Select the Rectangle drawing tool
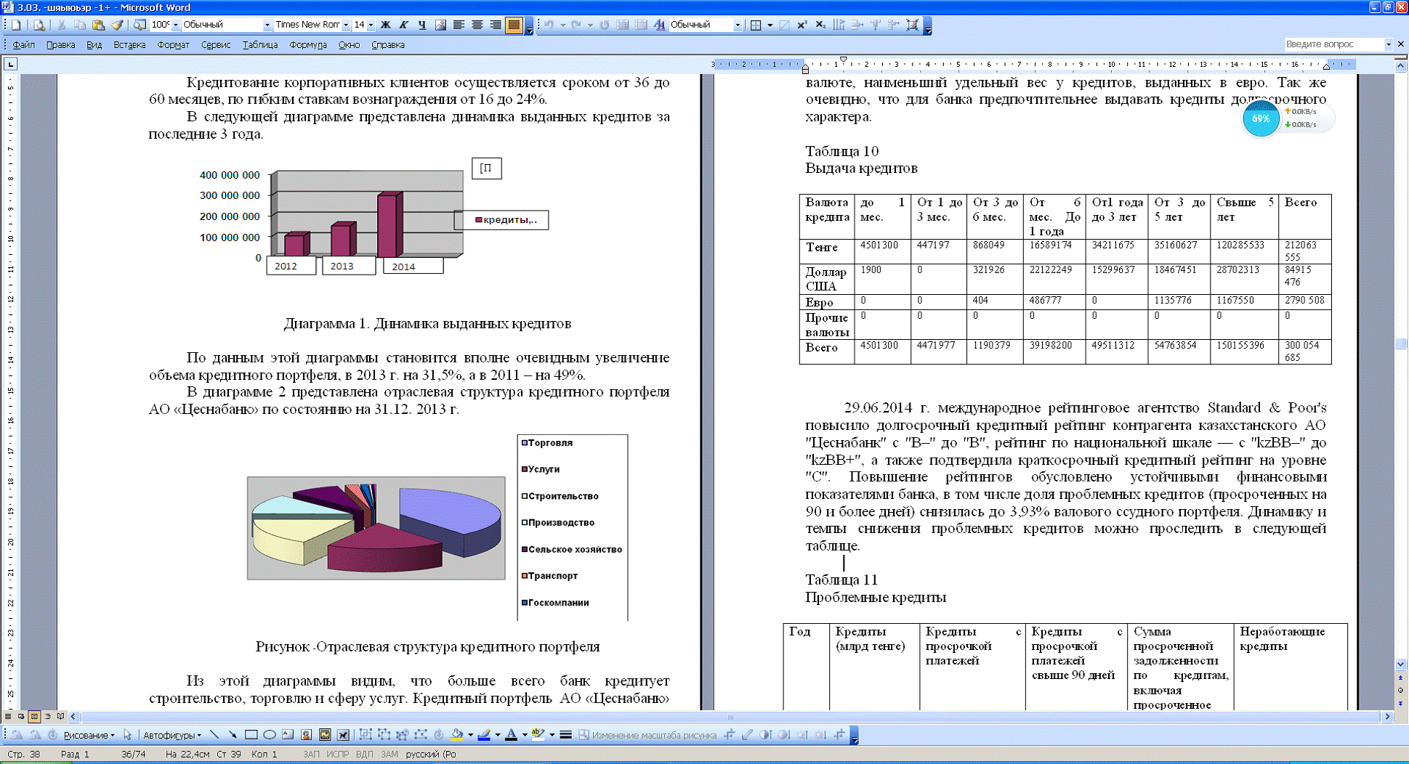 click(x=251, y=735)
